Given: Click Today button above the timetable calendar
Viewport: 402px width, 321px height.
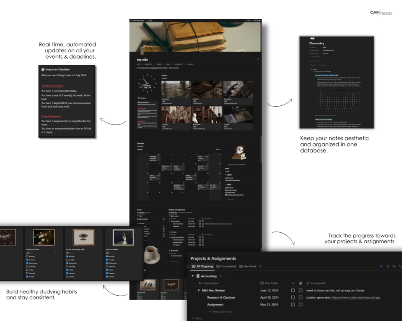Looking at the screenshot, I should tap(218, 149).
